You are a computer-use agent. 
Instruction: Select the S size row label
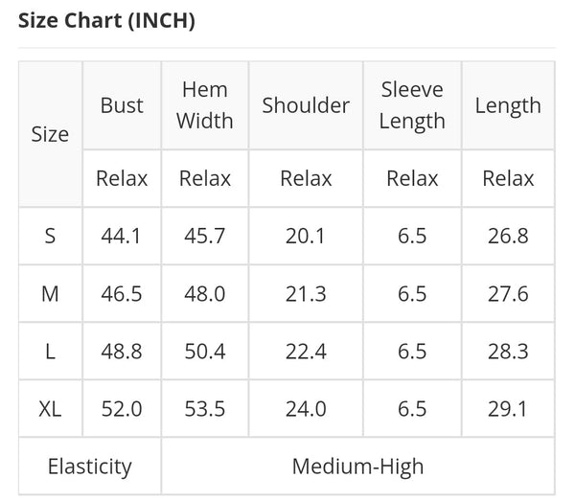click(50, 236)
